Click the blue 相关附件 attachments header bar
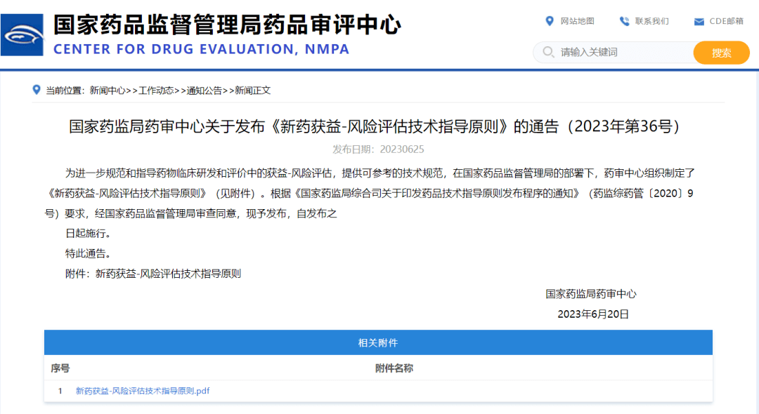 (x=379, y=342)
